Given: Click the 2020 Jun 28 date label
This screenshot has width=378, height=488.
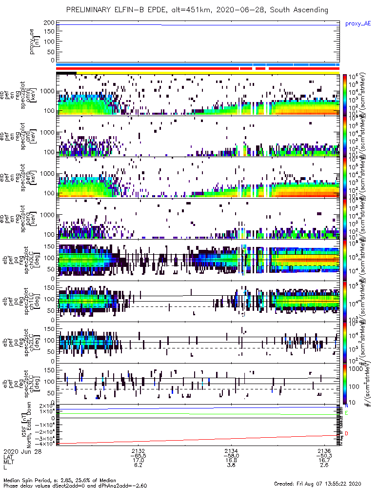Looking at the screenshot, I should coord(22,451).
